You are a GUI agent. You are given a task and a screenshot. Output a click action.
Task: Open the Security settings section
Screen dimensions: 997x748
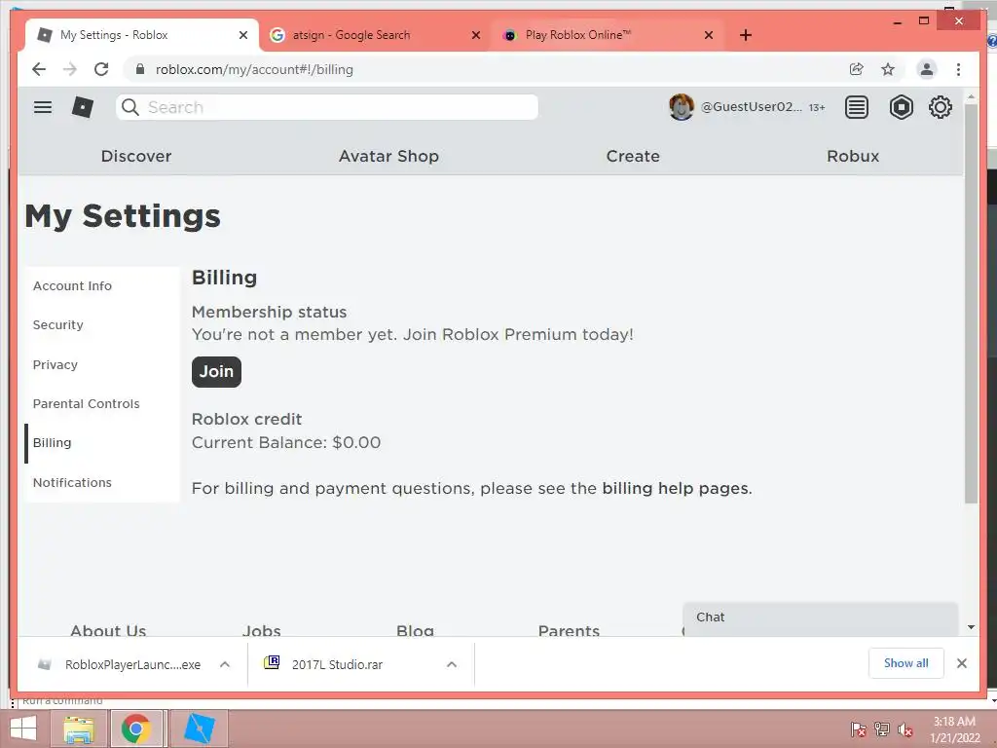coord(101,325)
